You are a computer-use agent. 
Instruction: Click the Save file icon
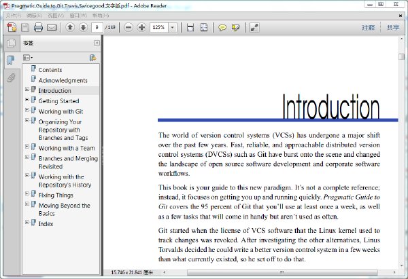(x=25, y=27)
